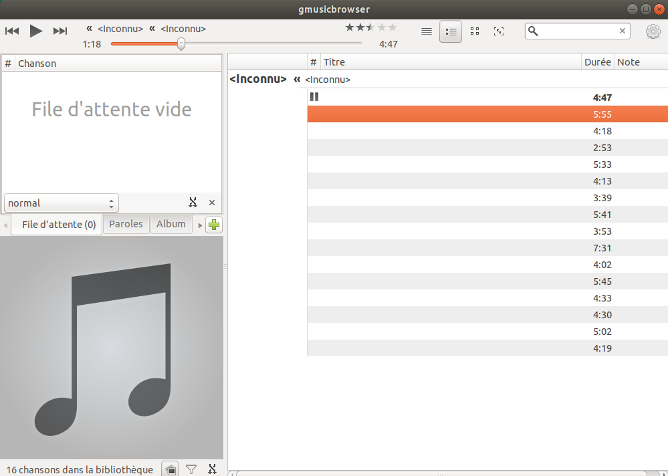The height and width of the screenshot is (476, 668).
Task: Select the song lasting 5:45
Action: (x=487, y=281)
